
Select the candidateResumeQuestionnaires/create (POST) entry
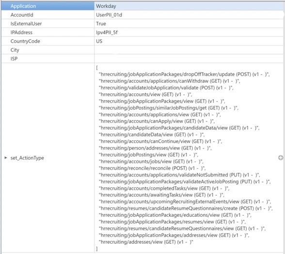pyautogui.click(x=186, y=209)
